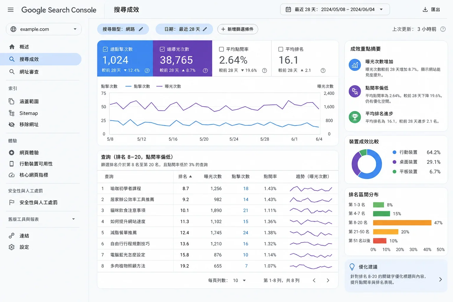The width and height of the screenshot is (453, 302).
Task: Click help icon in 平均點閱率 card
Action: (x=265, y=70)
